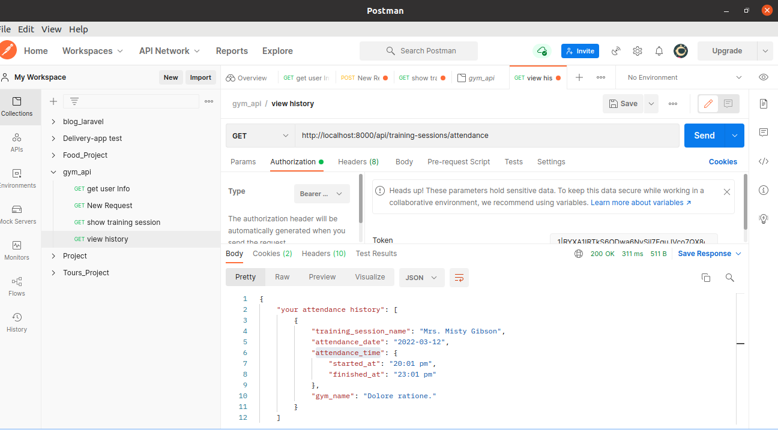Open response search with magnifier icon
Viewport: 778px width, 430px height.
pos(729,277)
